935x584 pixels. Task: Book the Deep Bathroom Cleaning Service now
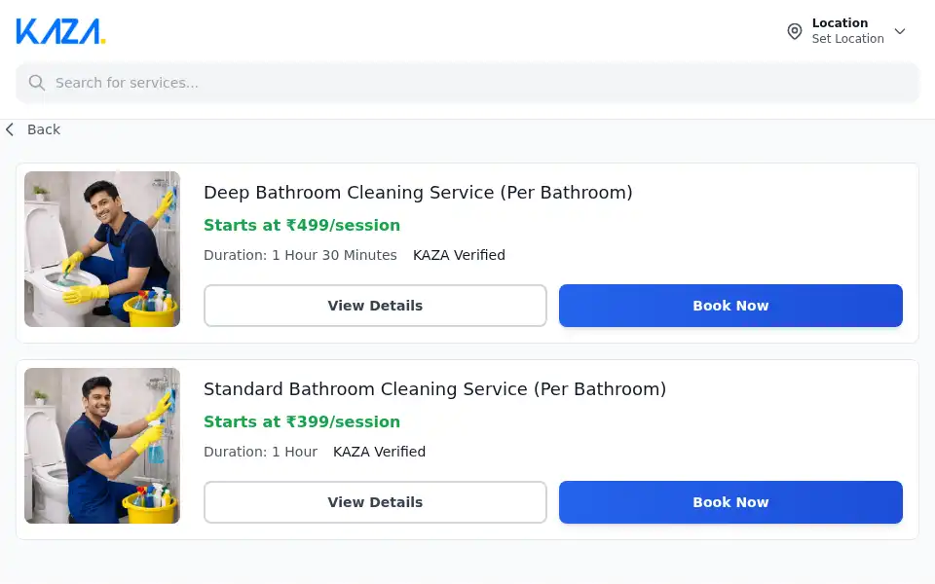click(x=730, y=306)
